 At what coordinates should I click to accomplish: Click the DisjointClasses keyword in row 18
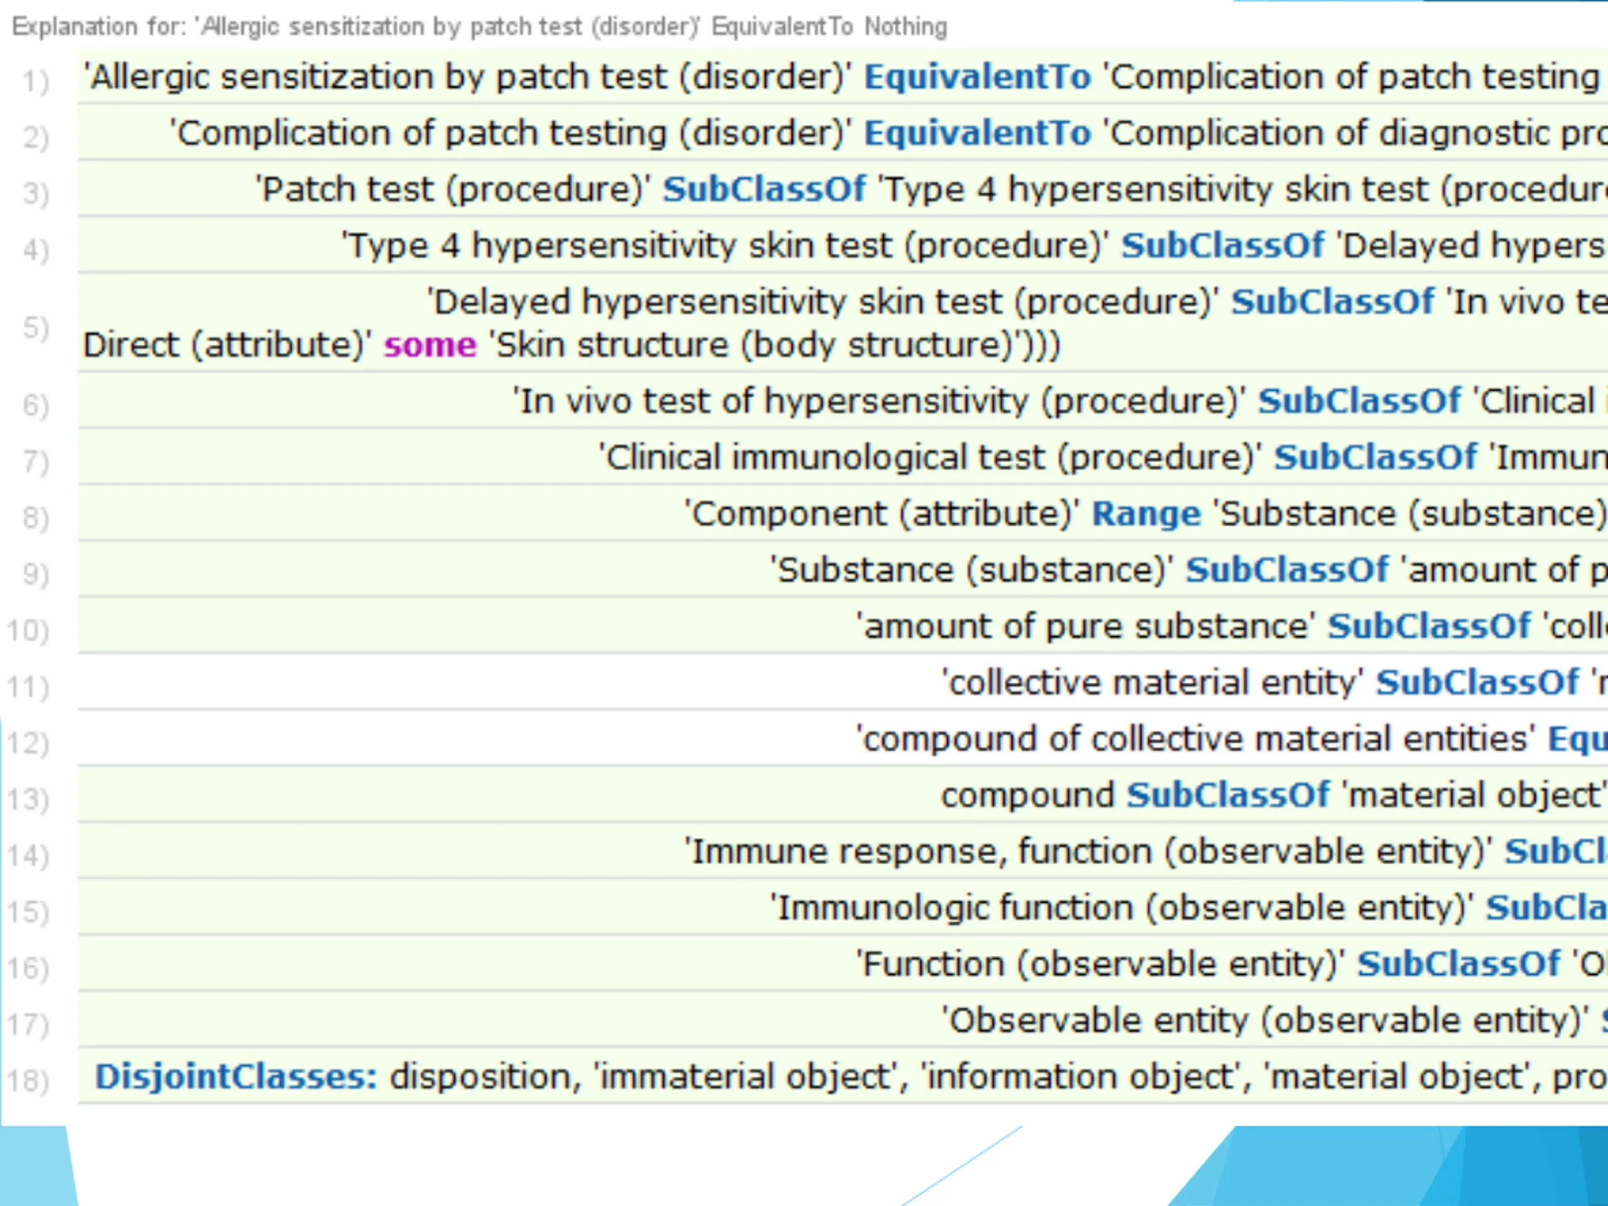[x=236, y=1077]
